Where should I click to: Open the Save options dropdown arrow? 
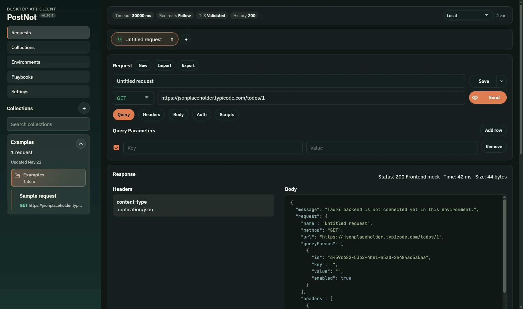[502, 81]
